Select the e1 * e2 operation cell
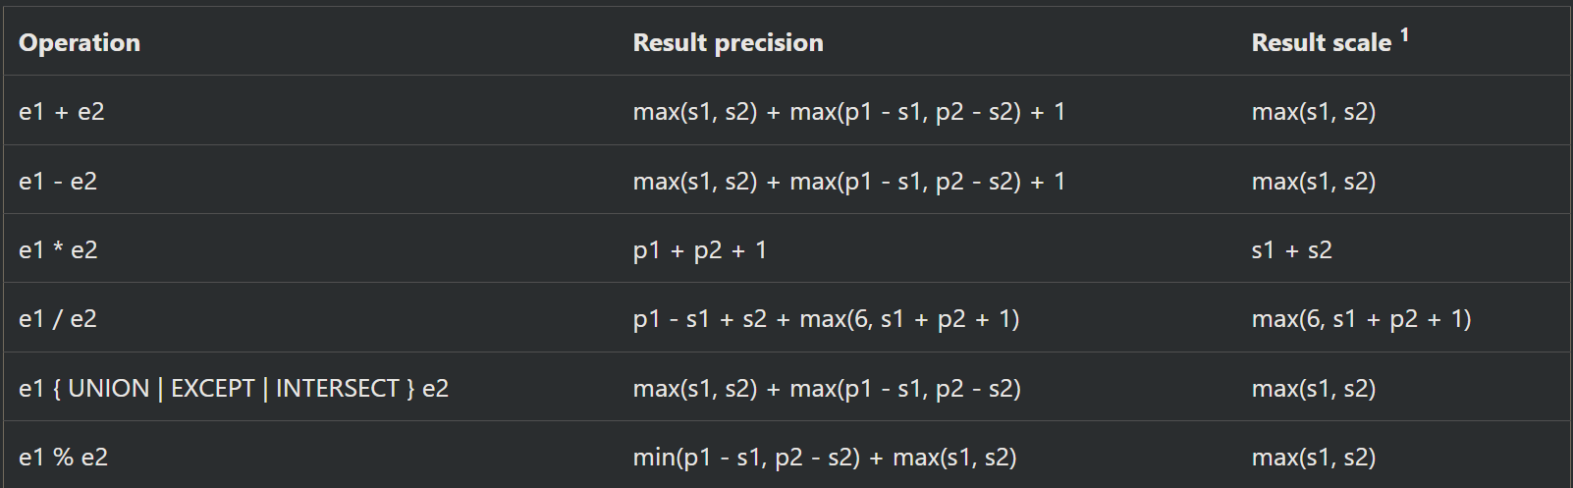 [x=58, y=250]
